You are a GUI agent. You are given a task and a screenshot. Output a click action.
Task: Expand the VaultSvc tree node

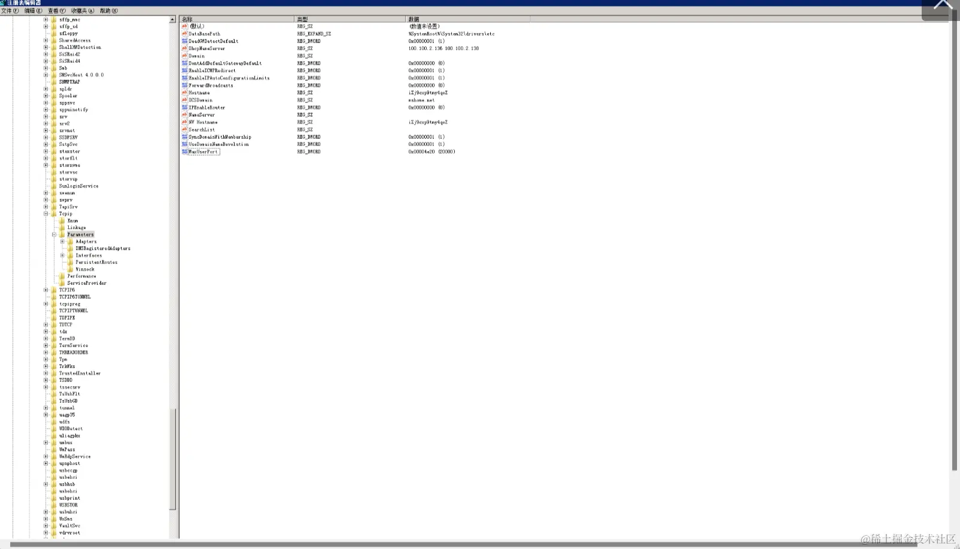click(46, 526)
